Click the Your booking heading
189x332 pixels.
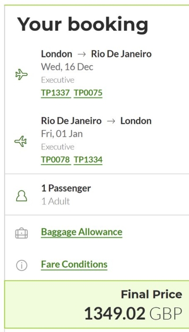(x=83, y=24)
